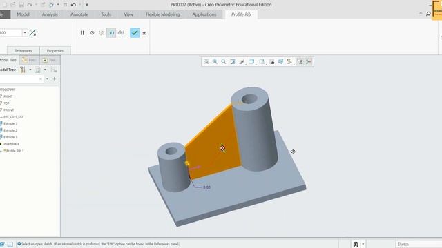Select the RIGHT datum plane

(x=8, y=96)
